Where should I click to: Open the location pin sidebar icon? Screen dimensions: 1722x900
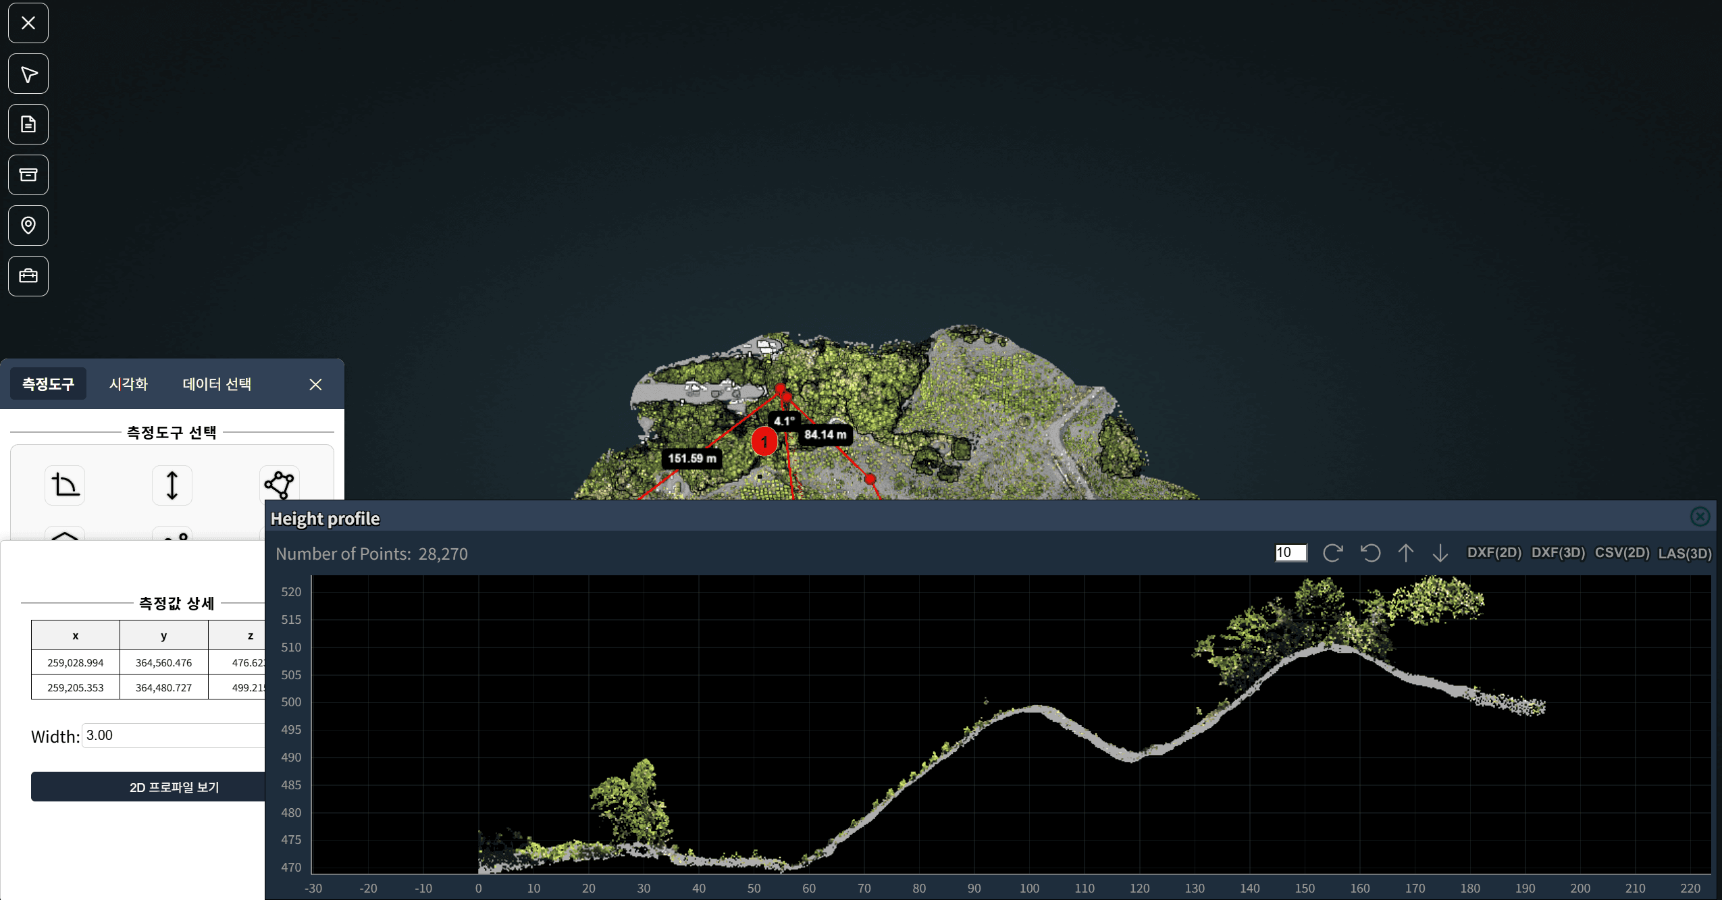(x=28, y=226)
